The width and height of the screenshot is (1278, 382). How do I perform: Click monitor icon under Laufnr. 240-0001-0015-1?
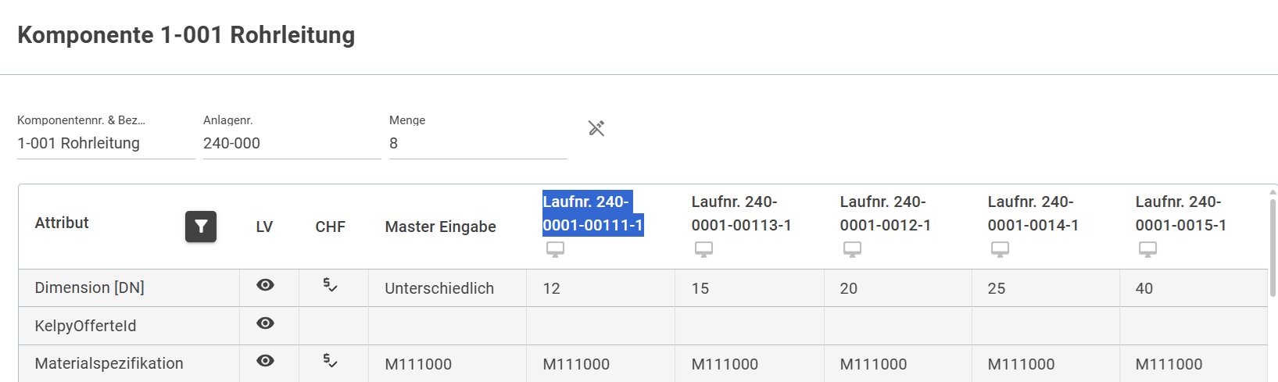tap(1147, 249)
